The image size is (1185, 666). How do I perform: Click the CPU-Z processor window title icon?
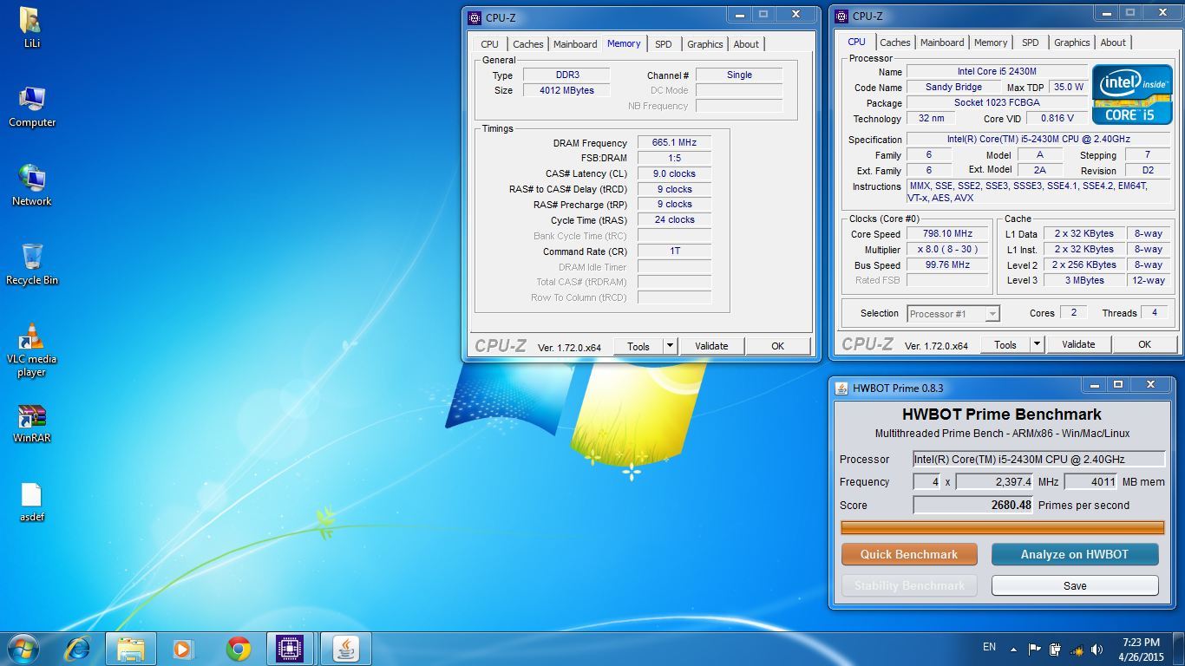841,16
